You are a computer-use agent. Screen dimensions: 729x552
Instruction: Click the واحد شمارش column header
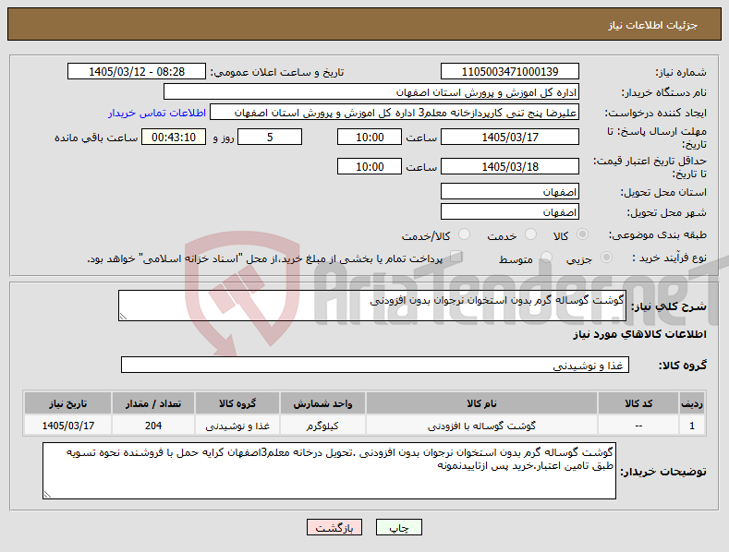(x=322, y=403)
